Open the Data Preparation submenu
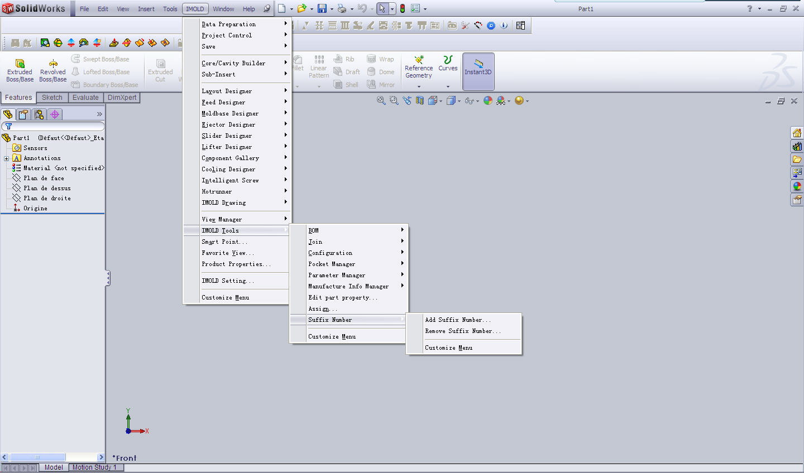 pyautogui.click(x=237, y=24)
